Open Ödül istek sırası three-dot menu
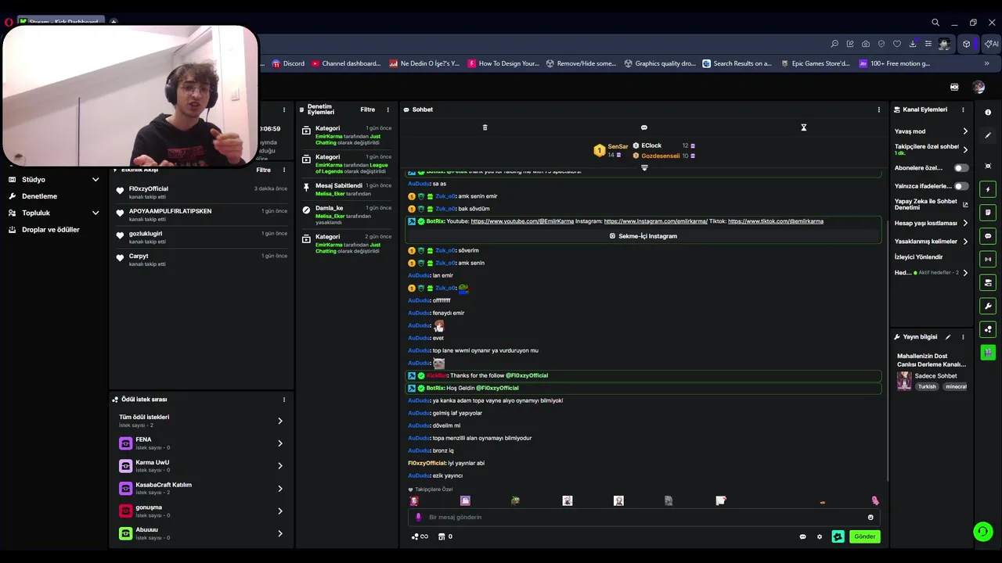 pos(283,400)
